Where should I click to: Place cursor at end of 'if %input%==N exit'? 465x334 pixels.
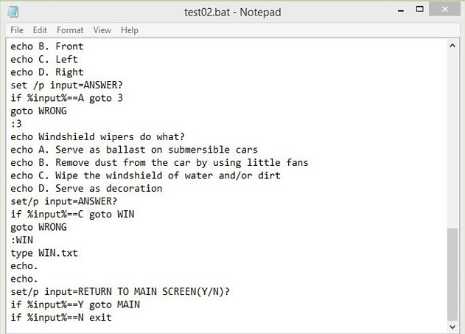tap(112, 317)
